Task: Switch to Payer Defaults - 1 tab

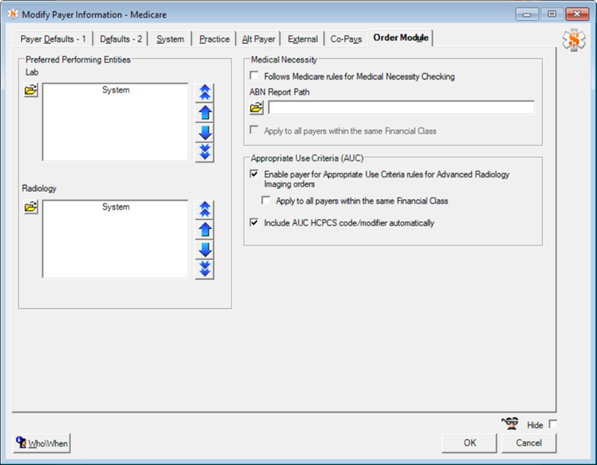Action: [x=53, y=39]
